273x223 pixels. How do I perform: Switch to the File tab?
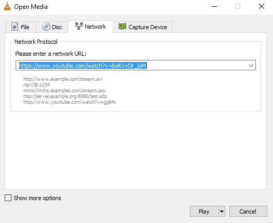pyautogui.click(x=21, y=27)
